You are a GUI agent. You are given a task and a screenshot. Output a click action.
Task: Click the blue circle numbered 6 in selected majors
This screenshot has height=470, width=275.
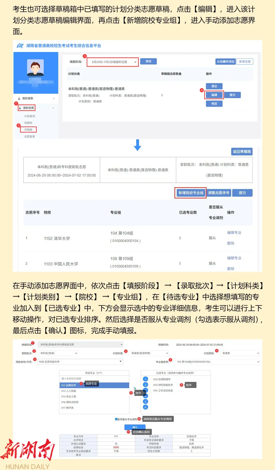[145, 407]
